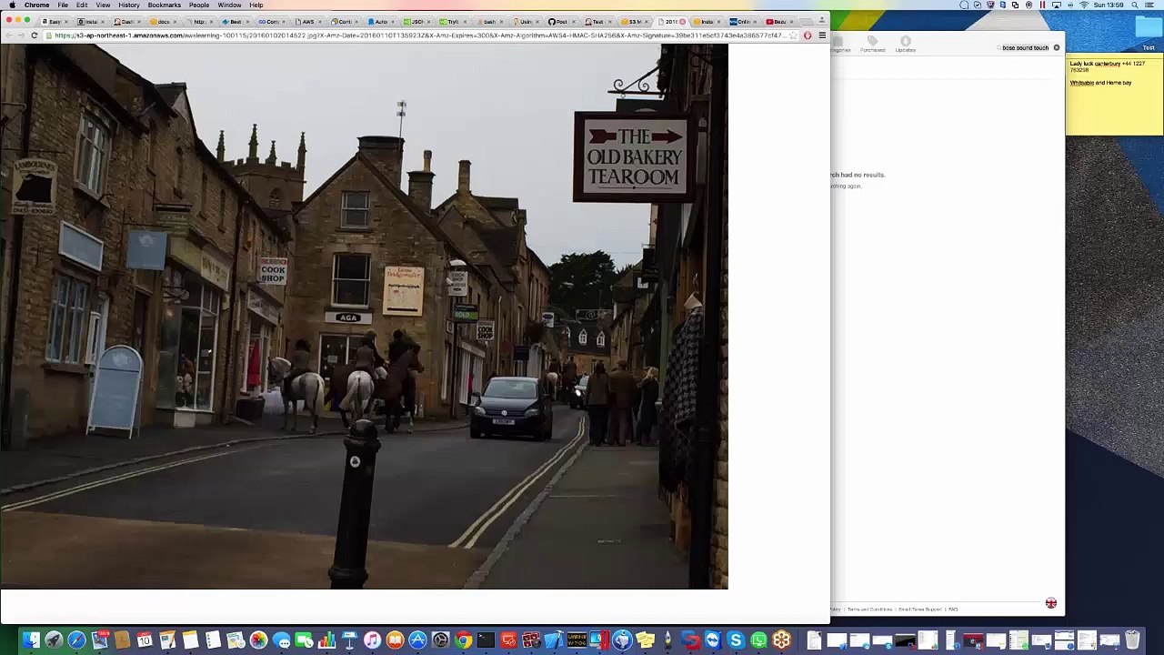Open Terminal from the Dock
Viewport: 1164px width, 655px height.
click(x=486, y=640)
